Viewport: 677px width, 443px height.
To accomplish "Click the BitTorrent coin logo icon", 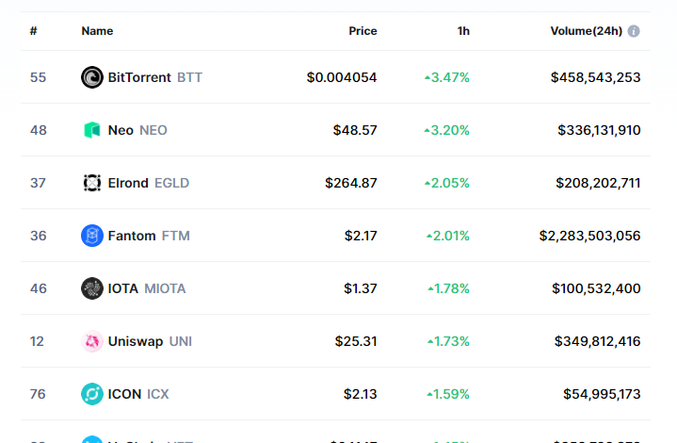I will pos(92,77).
